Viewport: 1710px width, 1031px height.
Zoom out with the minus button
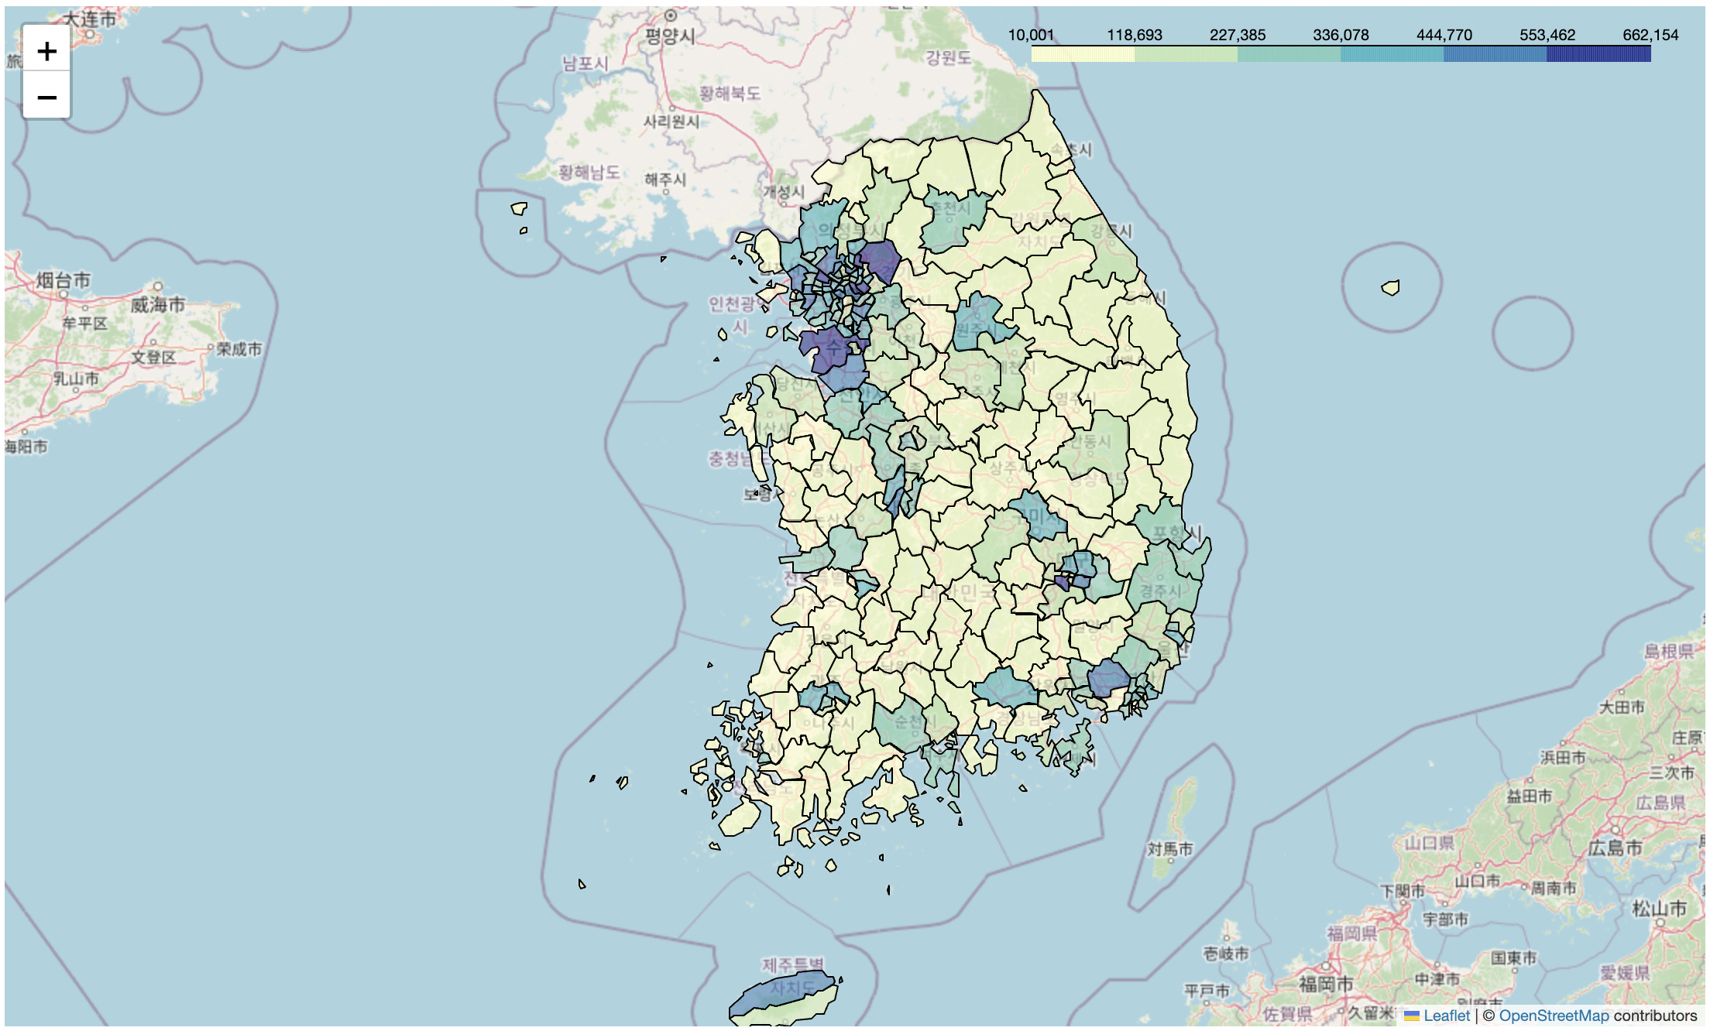[x=46, y=98]
